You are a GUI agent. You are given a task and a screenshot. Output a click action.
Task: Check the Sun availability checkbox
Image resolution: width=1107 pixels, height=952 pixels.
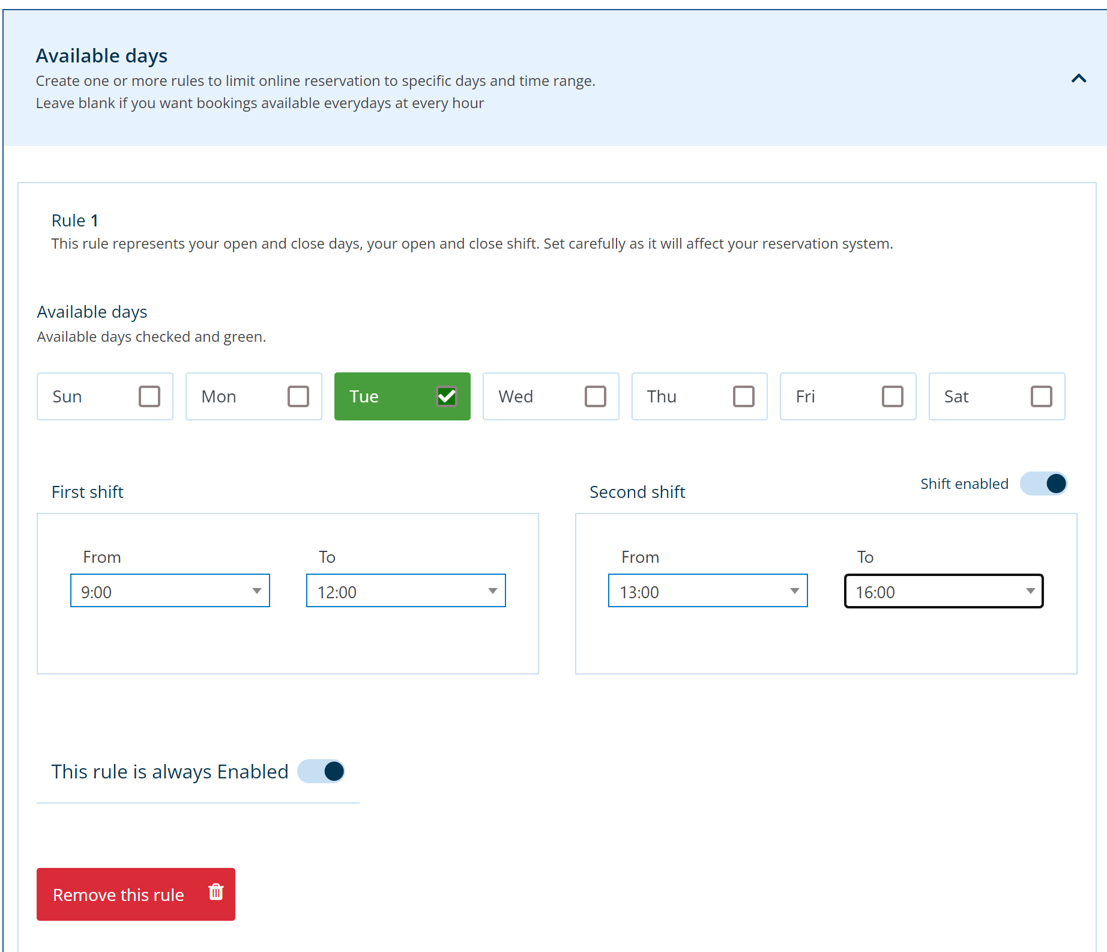coord(149,396)
